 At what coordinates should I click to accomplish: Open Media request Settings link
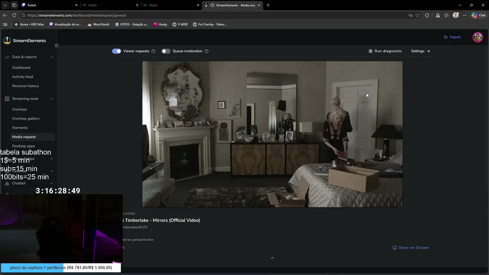420,51
